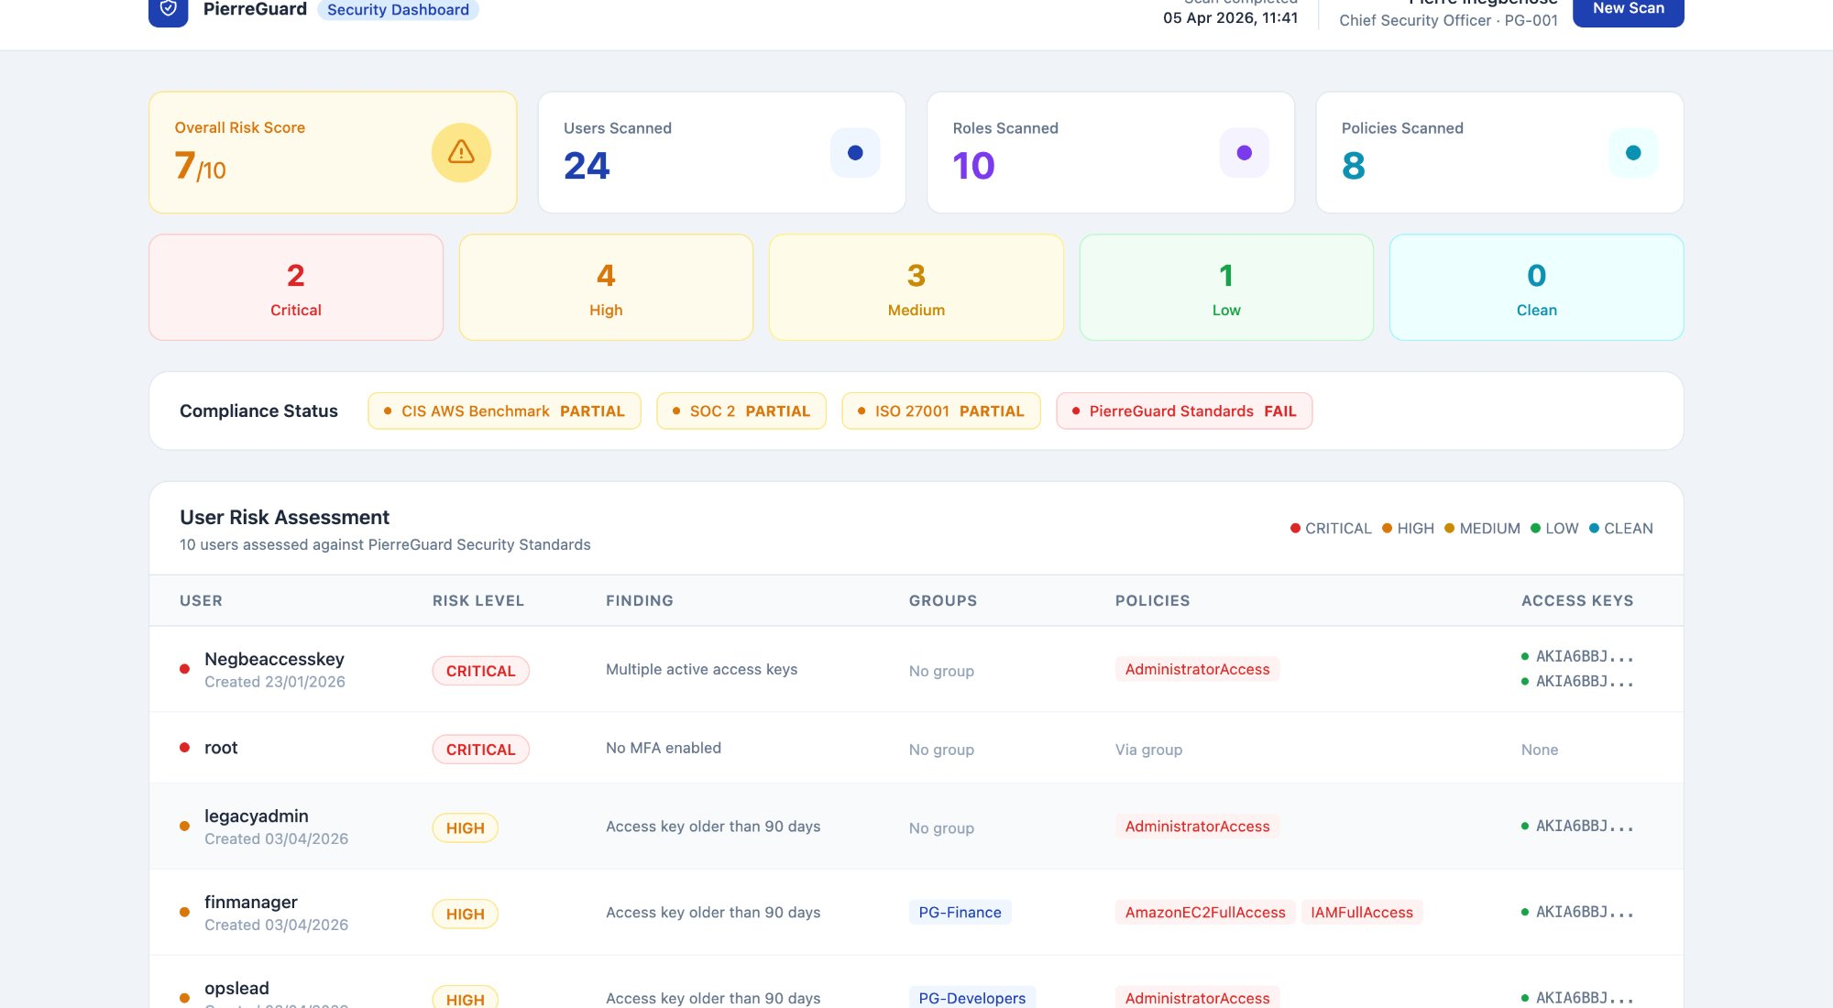Open the Security Dashboard tab badge
The width and height of the screenshot is (1833, 1008).
(398, 10)
